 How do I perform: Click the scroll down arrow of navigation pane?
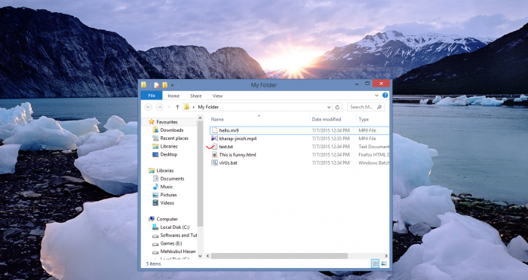point(200,256)
